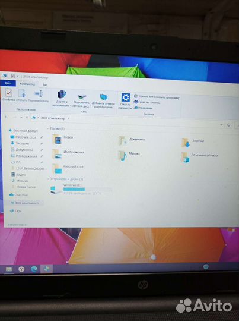Select the Видео folder icon
Image resolution: width=239 pixels, height=321 pixels.
click(x=57, y=140)
